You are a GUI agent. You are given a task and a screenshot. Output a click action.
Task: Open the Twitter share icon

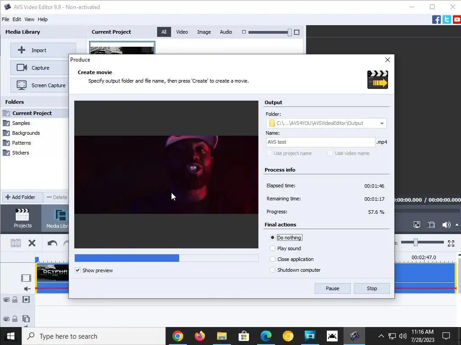[x=447, y=20]
